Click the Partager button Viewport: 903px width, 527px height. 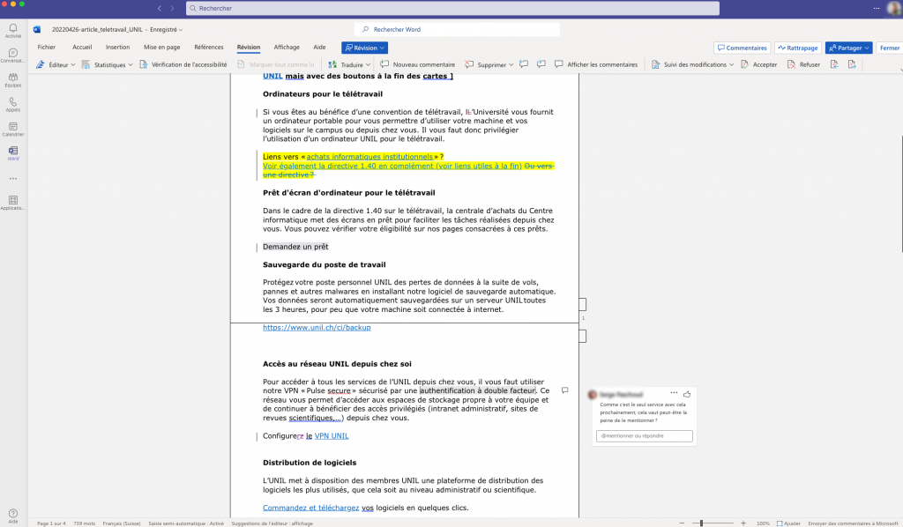(848, 48)
